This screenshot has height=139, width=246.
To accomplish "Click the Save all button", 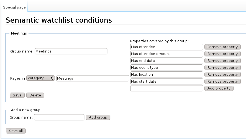I will tap(16, 131).
